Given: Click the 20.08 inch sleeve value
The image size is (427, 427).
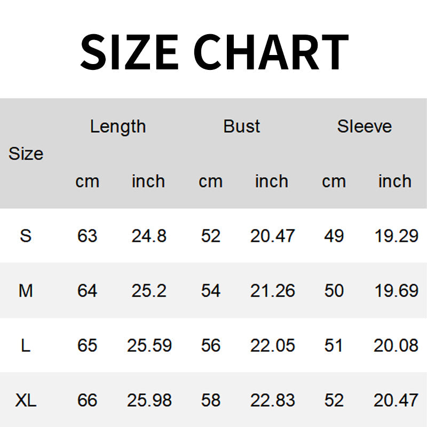Looking at the screenshot, I should pyautogui.click(x=396, y=345).
